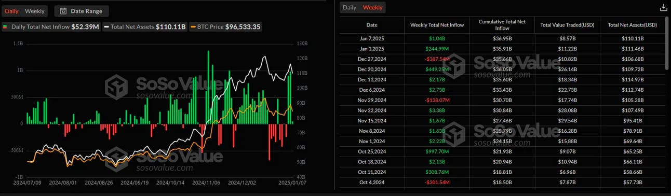Click the $2.73B weekly inflow value
This screenshot has height=196, width=671.
[437, 90]
